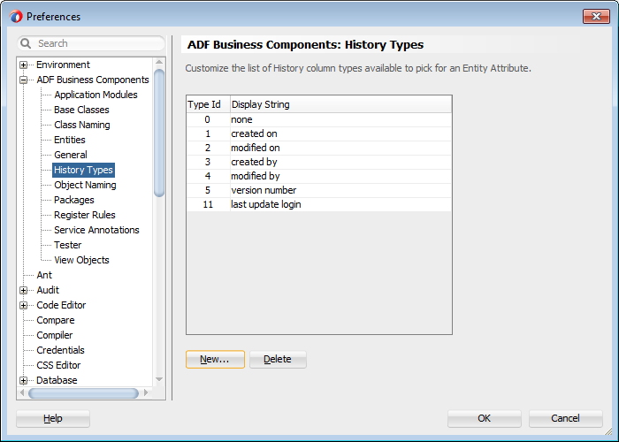Select Ant in the preferences tree
The image size is (619, 442).
pos(44,275)
